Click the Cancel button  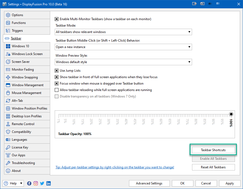coord(206,183)
